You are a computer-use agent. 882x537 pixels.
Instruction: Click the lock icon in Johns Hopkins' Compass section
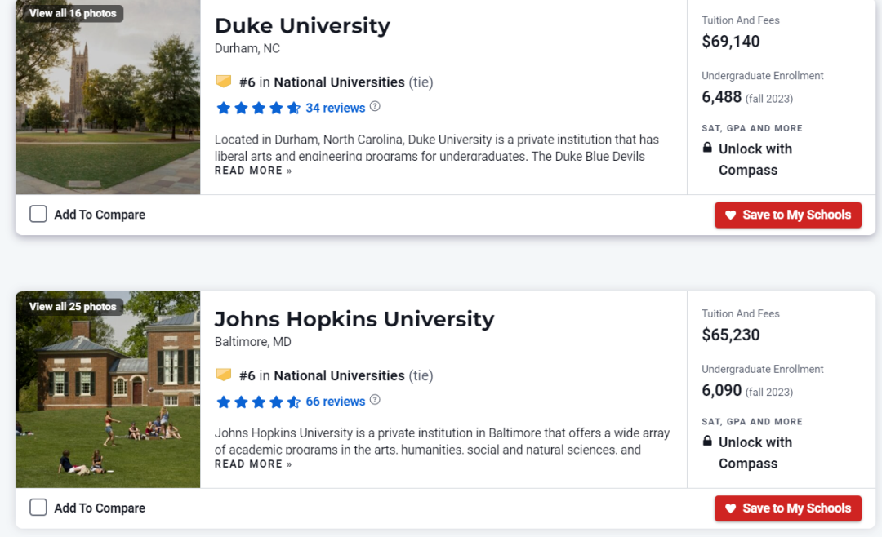[707, 442]
